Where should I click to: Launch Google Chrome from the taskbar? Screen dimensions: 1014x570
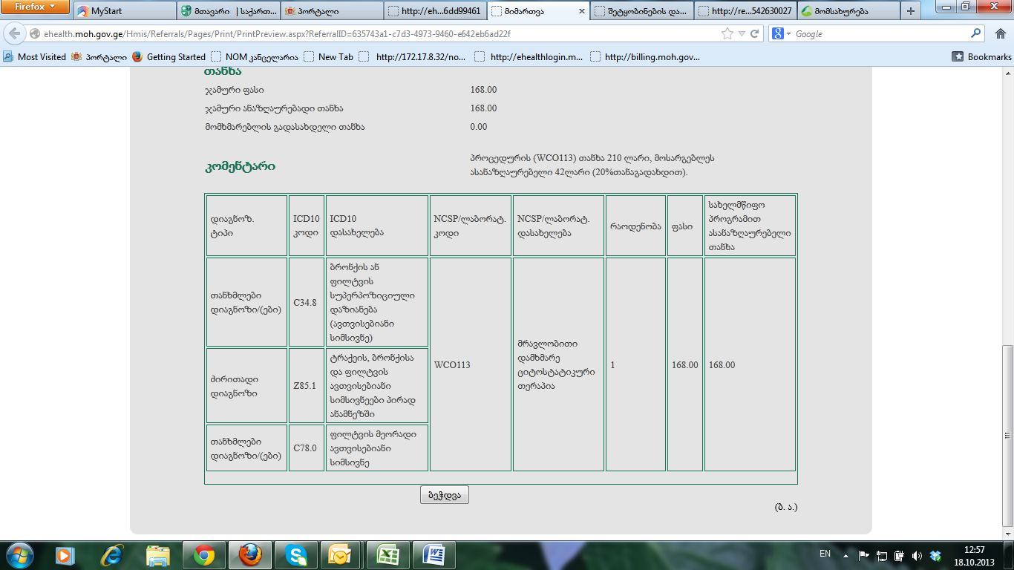point(204,555)
